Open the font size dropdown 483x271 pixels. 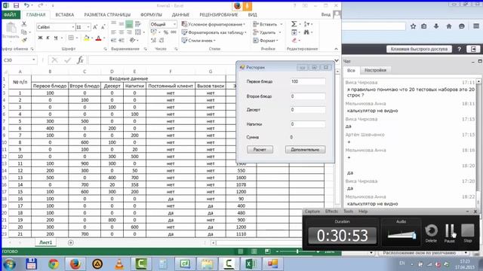(x=88, y=27)
